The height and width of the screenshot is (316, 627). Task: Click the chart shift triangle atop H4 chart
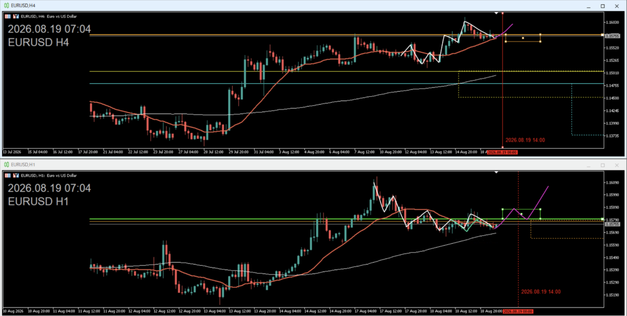[496, 13]
